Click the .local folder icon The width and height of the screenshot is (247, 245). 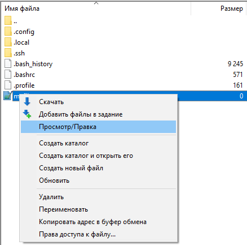[x=8, y=42]
